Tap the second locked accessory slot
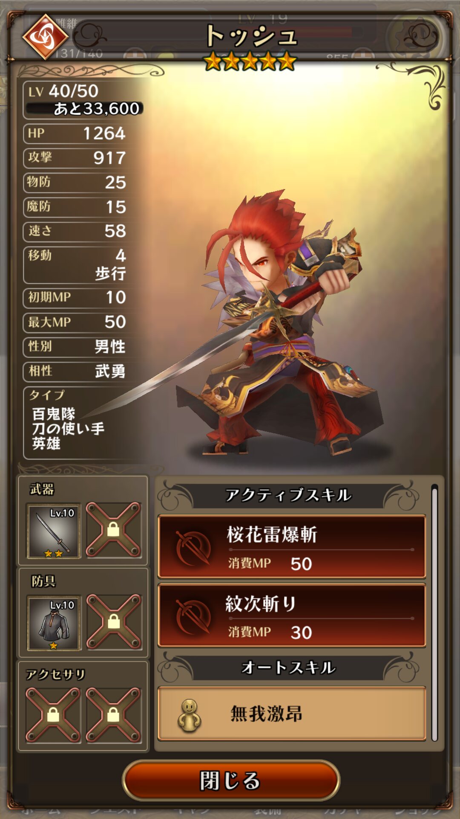The image size is (460, 819). (x=113, y=715)
